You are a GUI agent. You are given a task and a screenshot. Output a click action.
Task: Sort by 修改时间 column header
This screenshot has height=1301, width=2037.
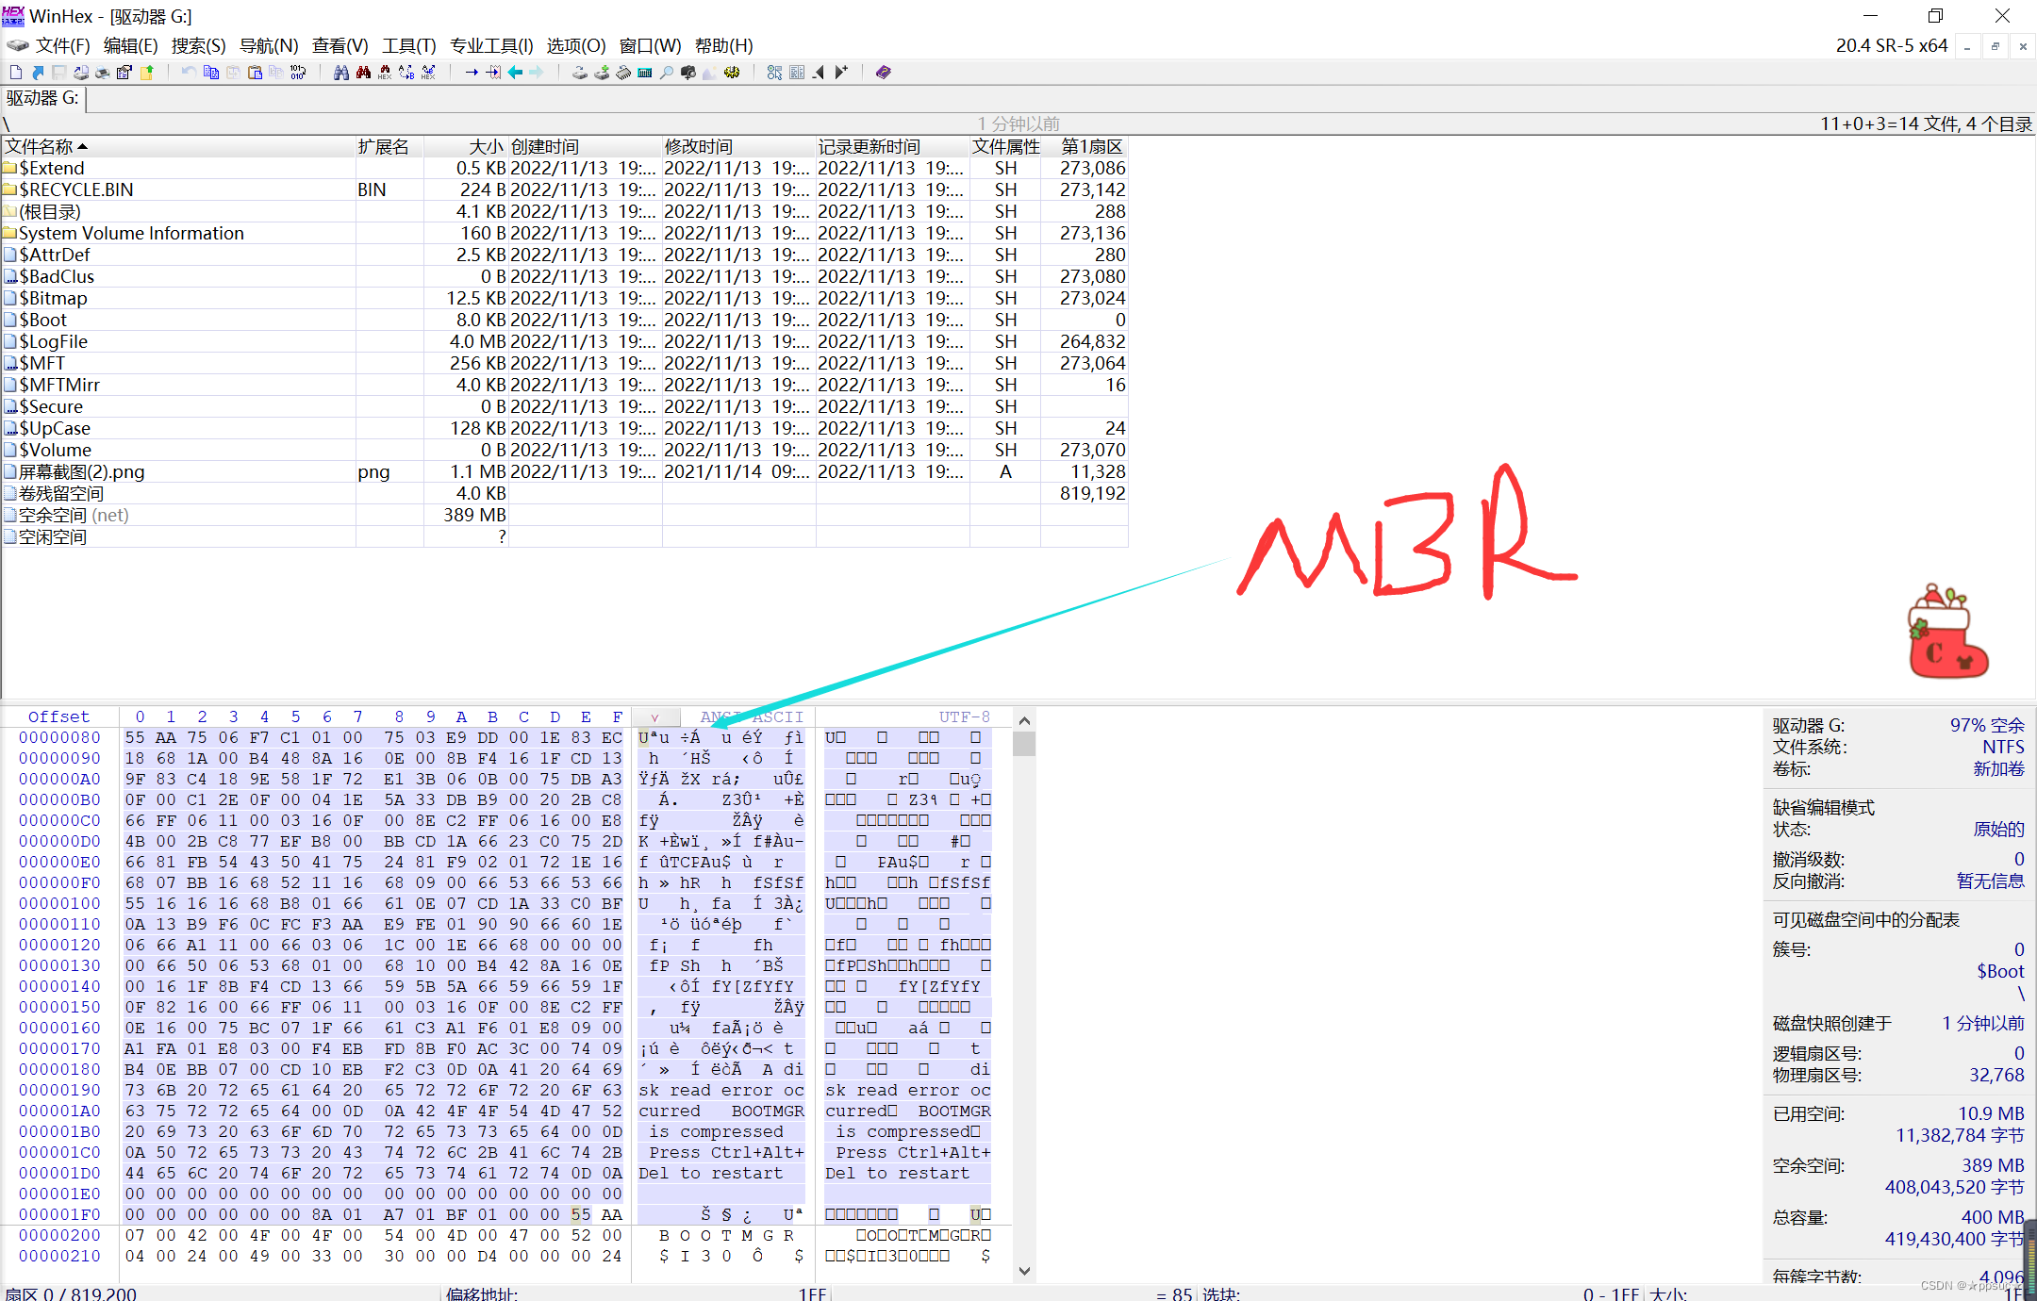[x=739, y=147]
